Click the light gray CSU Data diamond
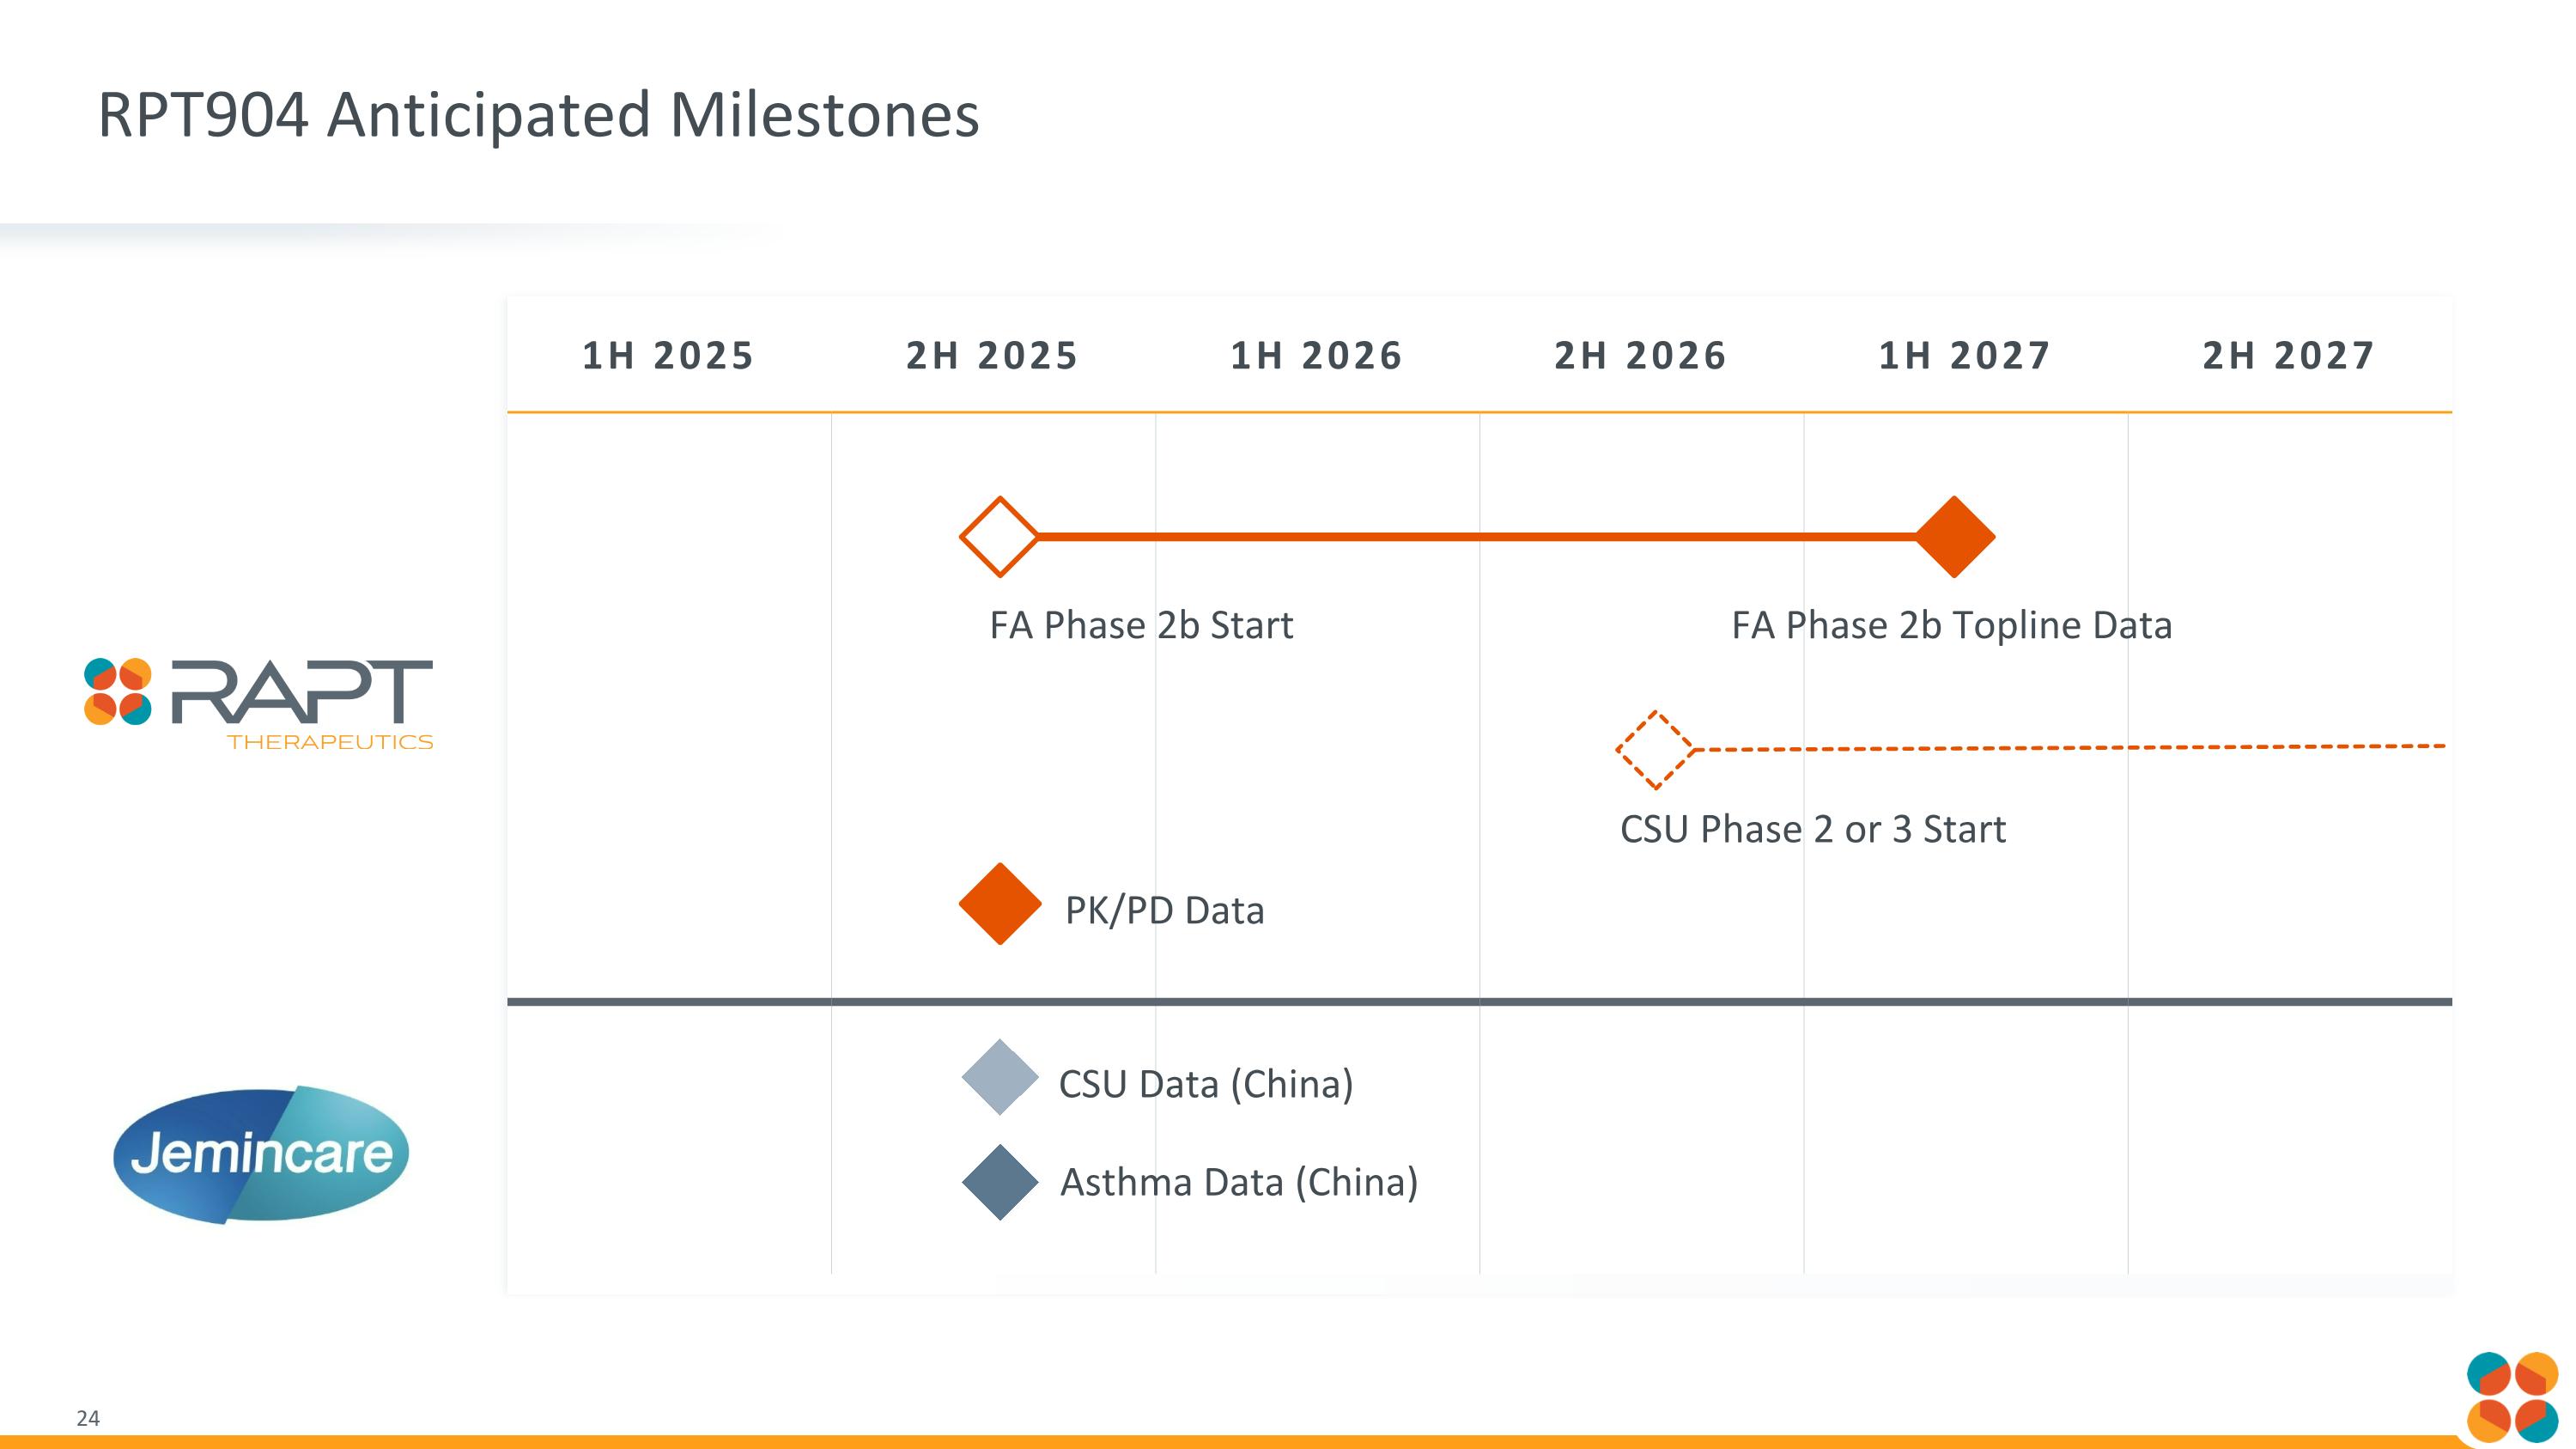Image resolution: width=2576 pixels, height=1449 pixels. tap(999, 1077)
